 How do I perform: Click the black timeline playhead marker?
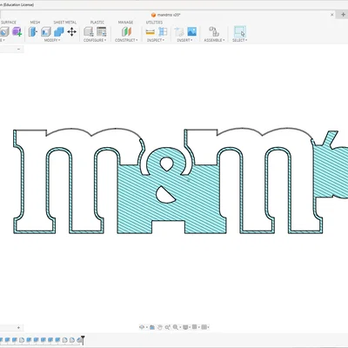83,339
